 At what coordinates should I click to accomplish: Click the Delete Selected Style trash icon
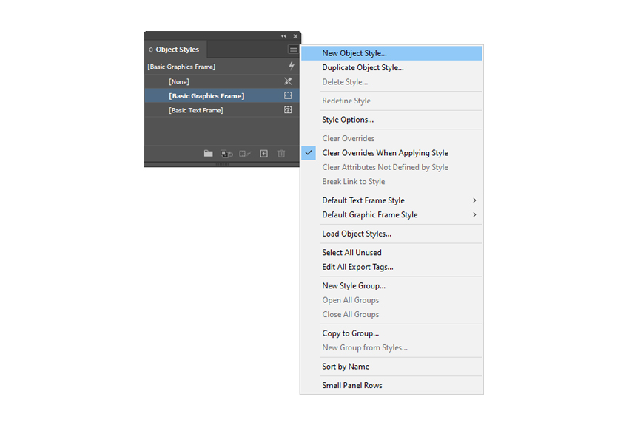282,154
